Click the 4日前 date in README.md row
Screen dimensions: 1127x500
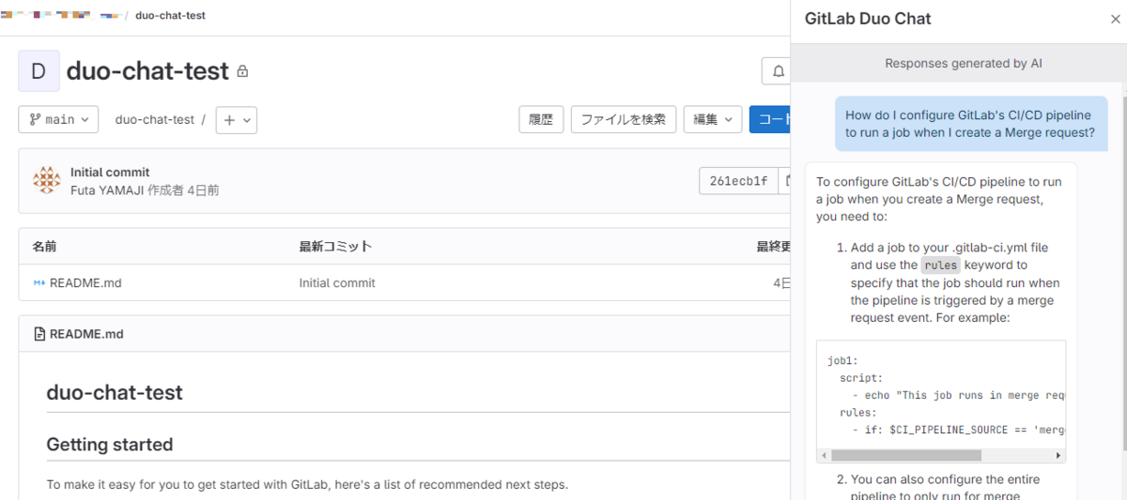click(x=782, y=282)
